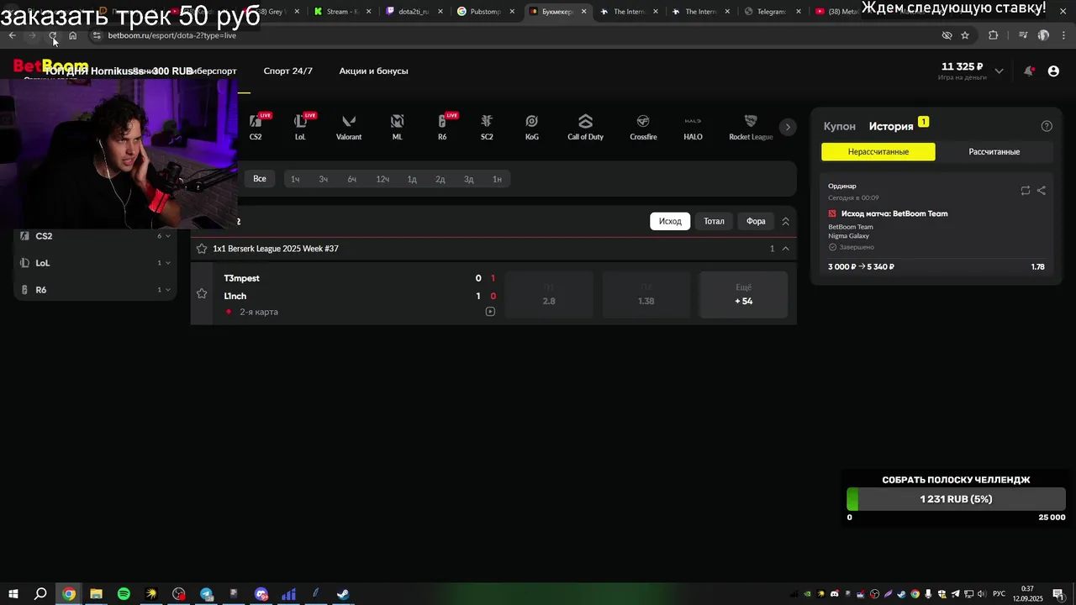1076x605 pixels.
Task: Select Тотал market button
Action: [x=714, y=221]
